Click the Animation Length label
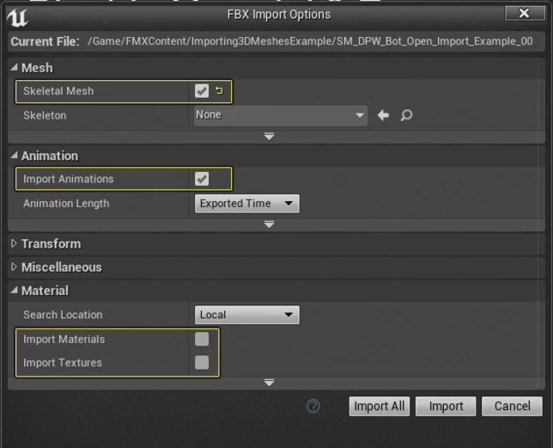The width and height of the screenshot is (553, 448). [66, 203]
